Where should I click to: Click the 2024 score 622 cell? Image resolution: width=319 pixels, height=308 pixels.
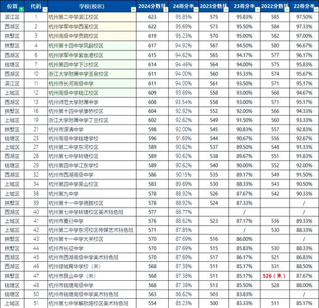tap(152, 26)
